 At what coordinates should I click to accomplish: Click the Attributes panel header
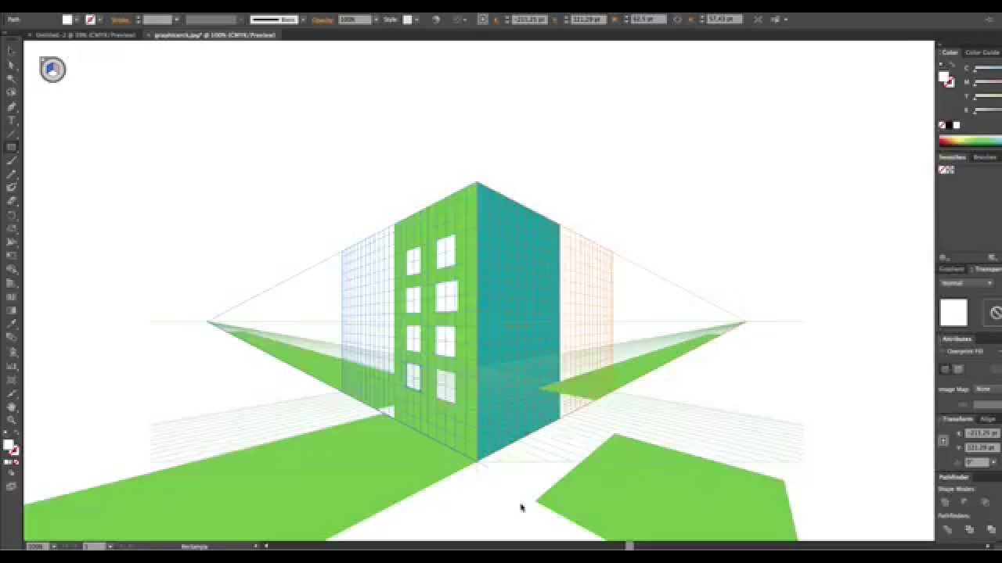point(957,339)
